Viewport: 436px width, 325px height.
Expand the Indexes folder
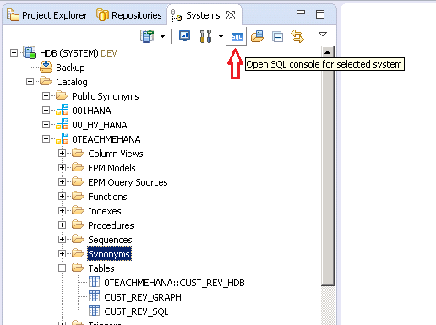[x=62, y=210]
